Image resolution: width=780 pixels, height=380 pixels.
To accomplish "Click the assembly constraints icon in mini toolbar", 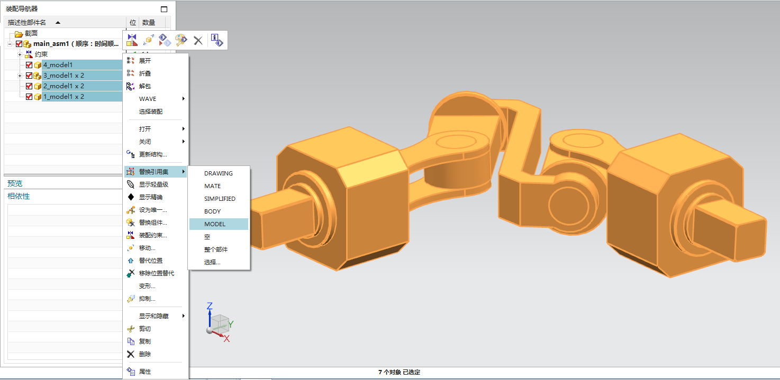I will pos(132,40).
